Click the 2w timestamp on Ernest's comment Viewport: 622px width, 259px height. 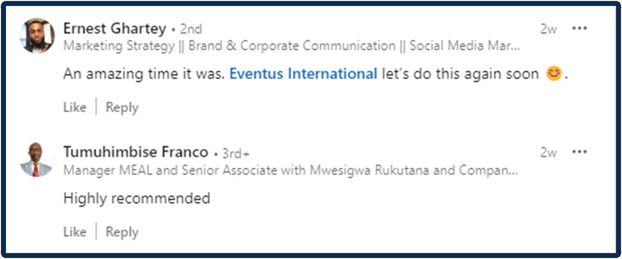click(548, 29)
